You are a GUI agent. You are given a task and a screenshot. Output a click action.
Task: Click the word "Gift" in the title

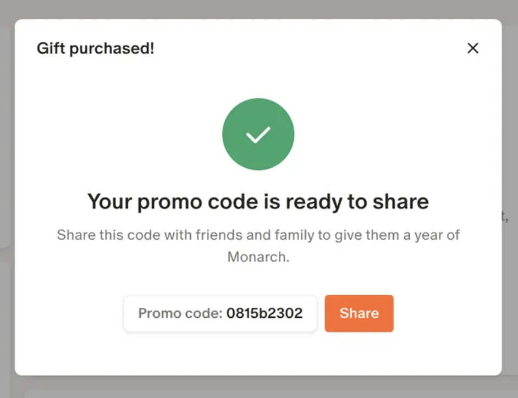tap(48, 48)
